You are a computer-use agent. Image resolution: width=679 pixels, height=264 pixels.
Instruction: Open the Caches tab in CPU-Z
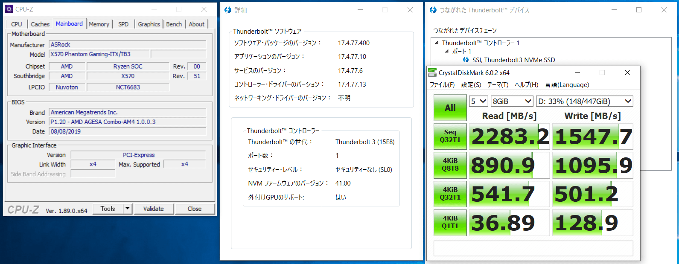coord(40,24)
